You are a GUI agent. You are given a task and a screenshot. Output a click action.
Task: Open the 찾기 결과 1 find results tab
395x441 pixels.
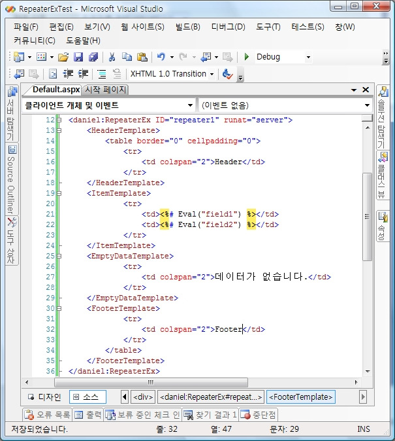(210, 415)
